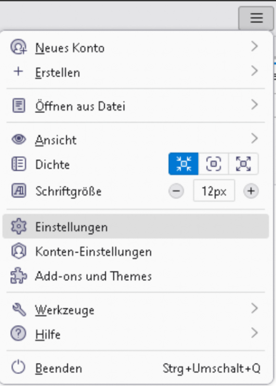The height and width of the screenshot is (386, 276).
Task: Select normal density option
Action: pos(213,164)
